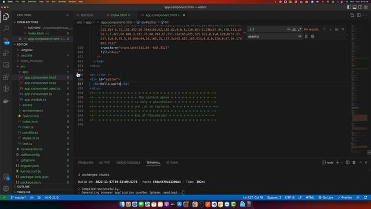Click the remote window indicator in status bar

4,197
